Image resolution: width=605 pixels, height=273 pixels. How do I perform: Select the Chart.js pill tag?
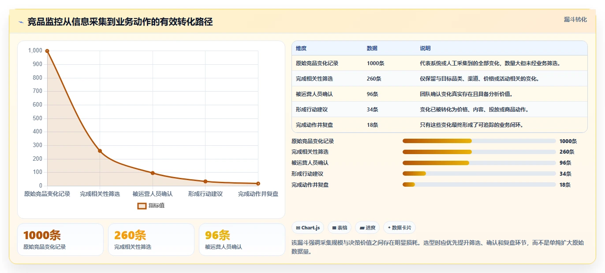click(x=308, y=228)
